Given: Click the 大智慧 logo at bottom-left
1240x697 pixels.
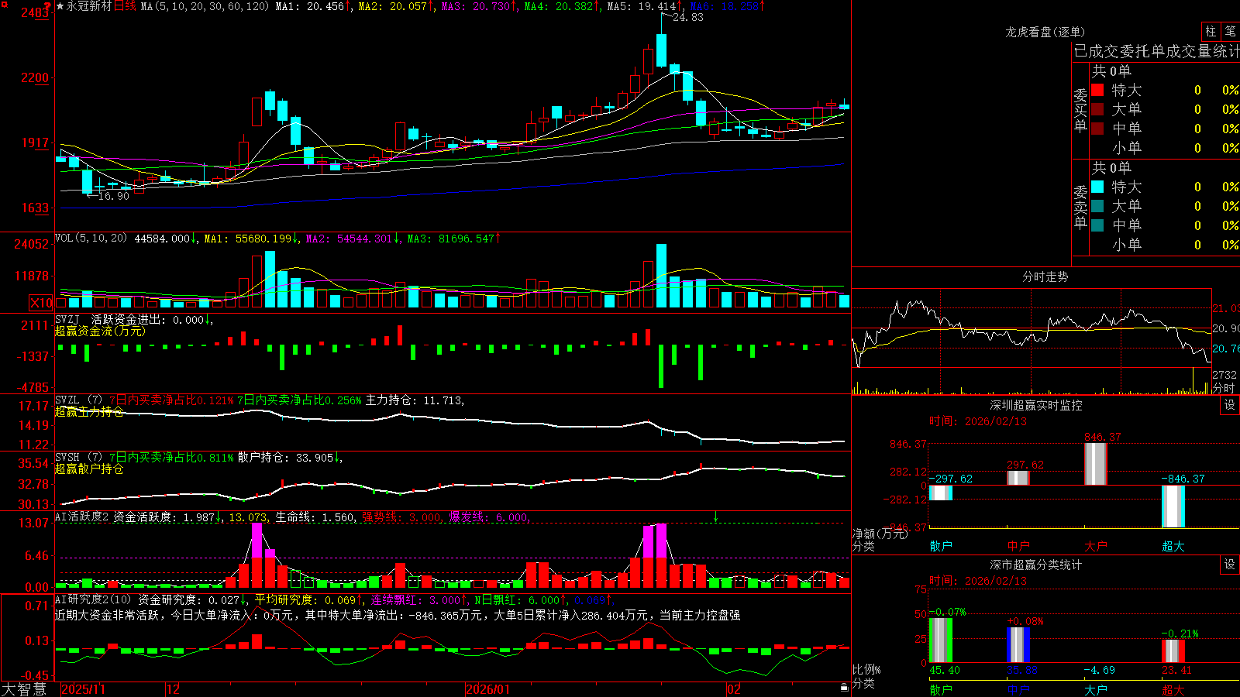Looking at the screenshot, I should [24, 688].
